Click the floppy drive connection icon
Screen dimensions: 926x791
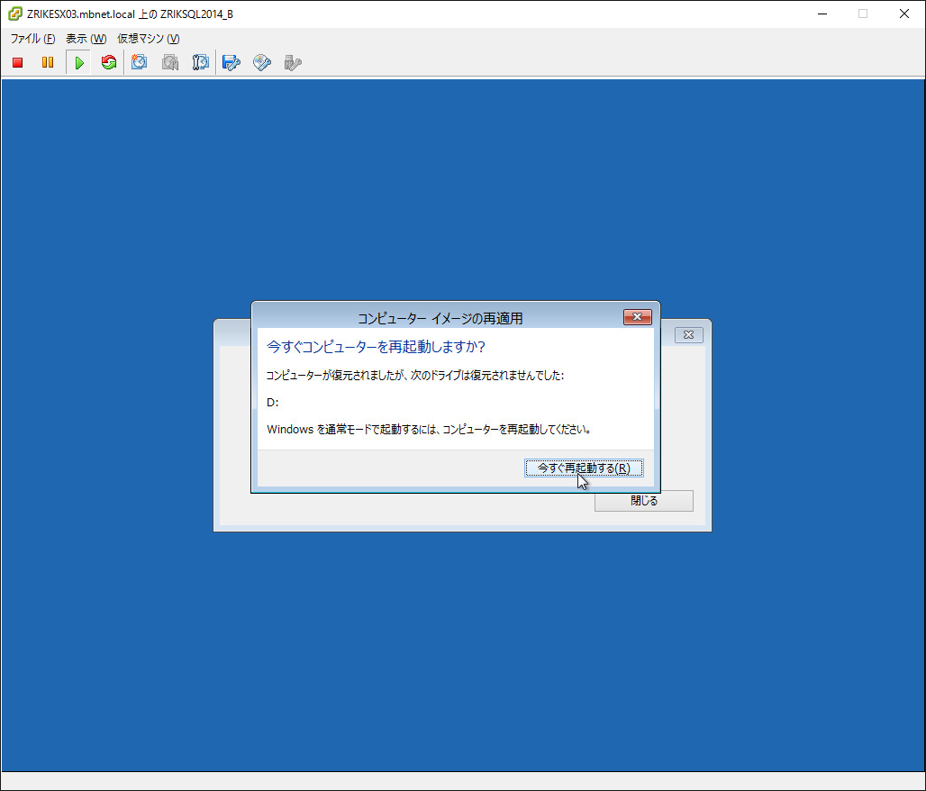(x=231, y=63)
